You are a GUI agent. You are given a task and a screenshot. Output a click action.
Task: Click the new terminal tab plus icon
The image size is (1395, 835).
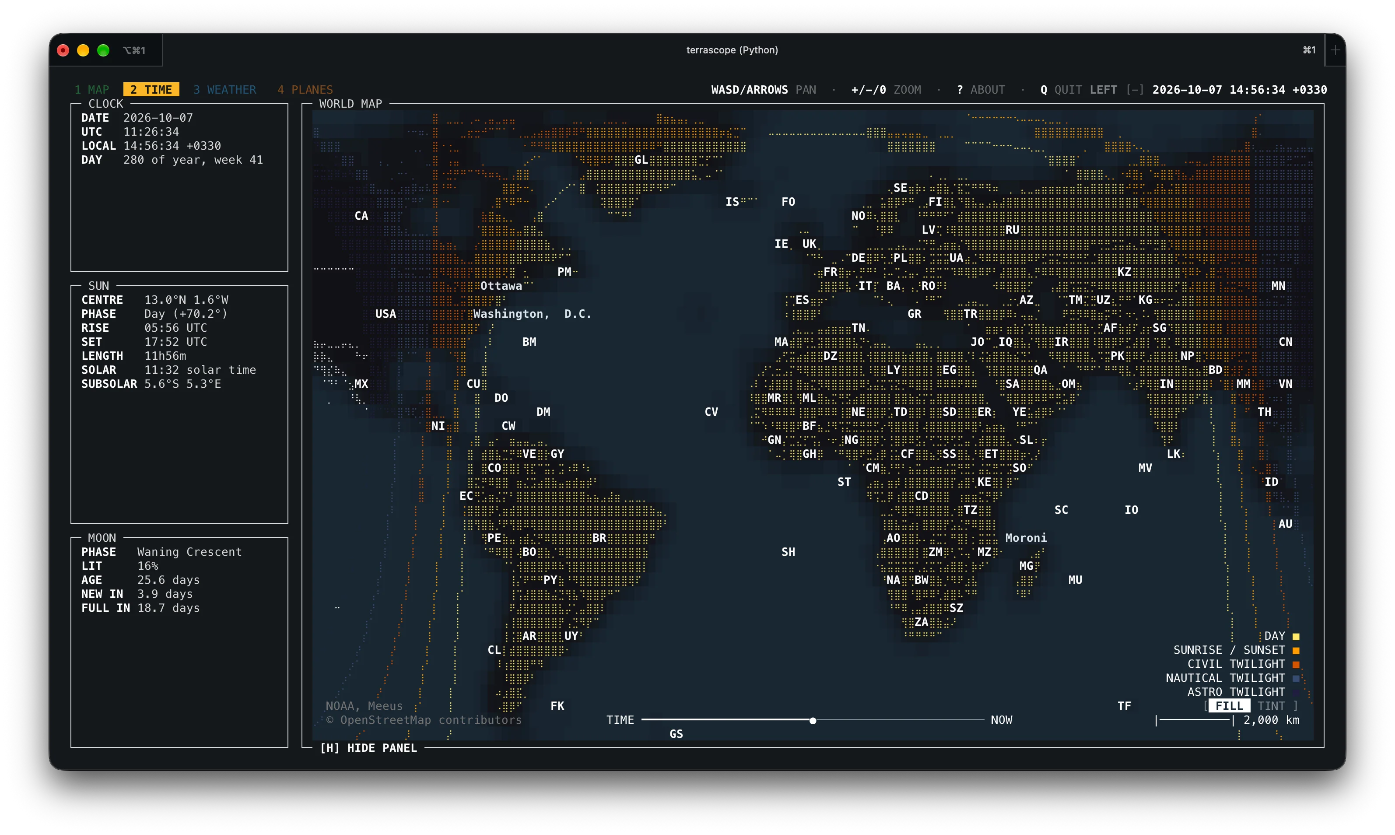1335,50
